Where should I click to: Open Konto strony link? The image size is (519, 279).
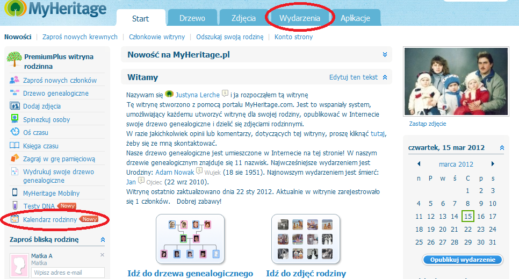pos(293,37)
